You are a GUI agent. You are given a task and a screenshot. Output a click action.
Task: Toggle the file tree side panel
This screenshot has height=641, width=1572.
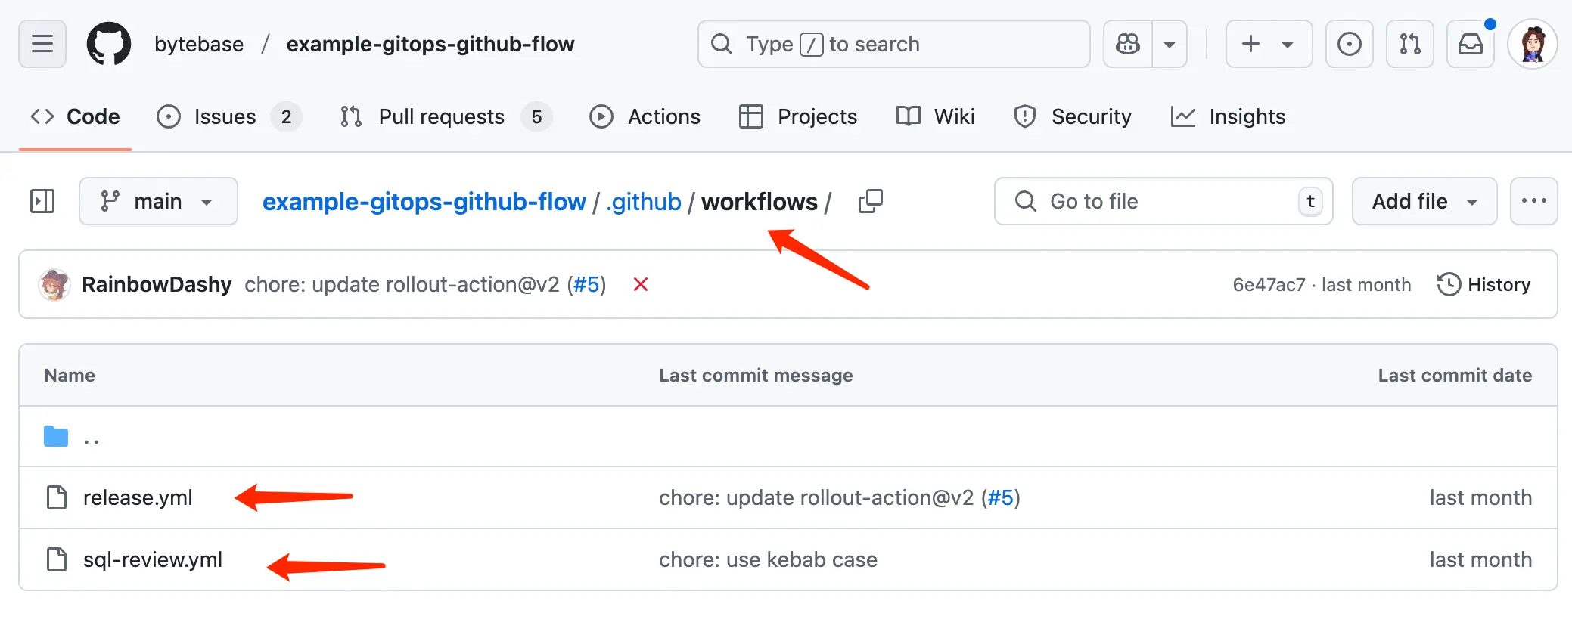click(x=42, y=201)
